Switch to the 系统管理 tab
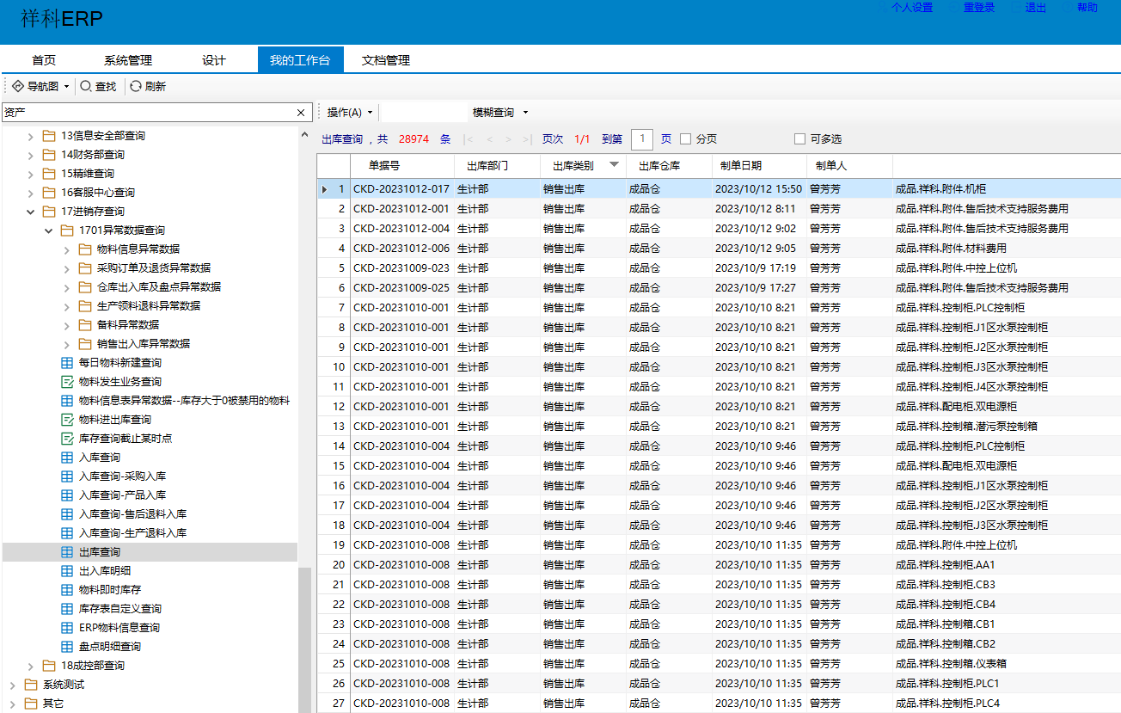Screen dimensions: 1121x713 128,60
